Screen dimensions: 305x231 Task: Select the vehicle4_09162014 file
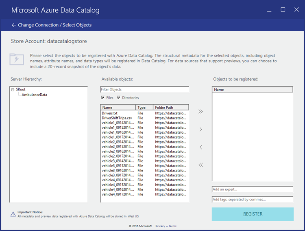click(x=144, y=189)
